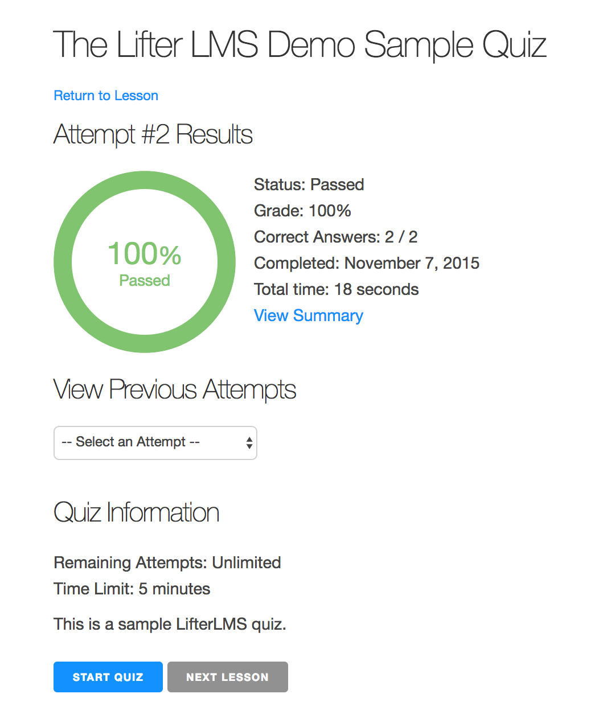Click the Quiz Information heading
Viewport: 607px width, 706px height.
137,512
